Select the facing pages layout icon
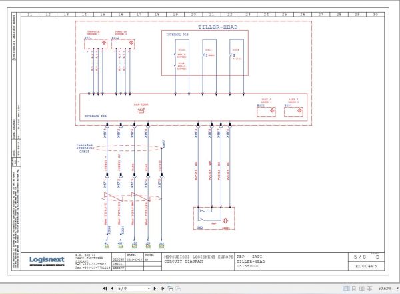 [362, 289]
